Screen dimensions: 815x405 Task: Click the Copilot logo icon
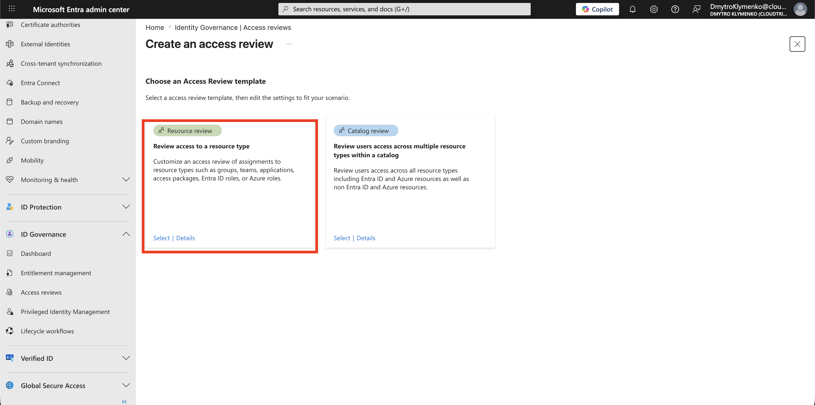(585, 9)
